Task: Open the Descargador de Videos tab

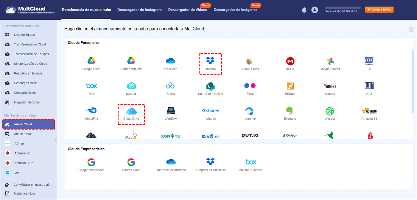Action: click(188, 10)
